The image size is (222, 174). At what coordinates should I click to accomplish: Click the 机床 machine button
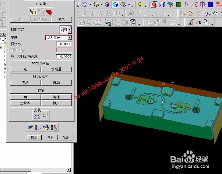pyautogui.click(x=57, y=103)
